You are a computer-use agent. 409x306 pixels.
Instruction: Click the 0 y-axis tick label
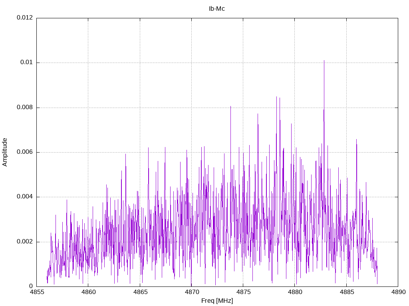[x=31, y=286]
